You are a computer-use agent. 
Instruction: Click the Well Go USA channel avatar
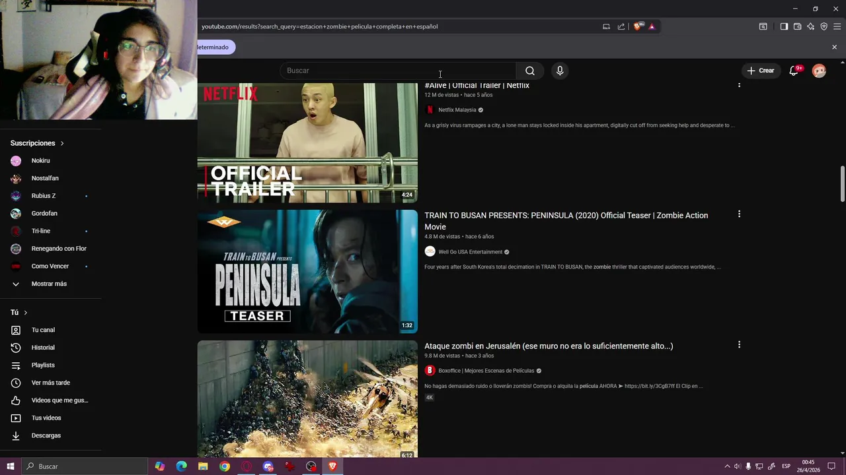(430, 251)
